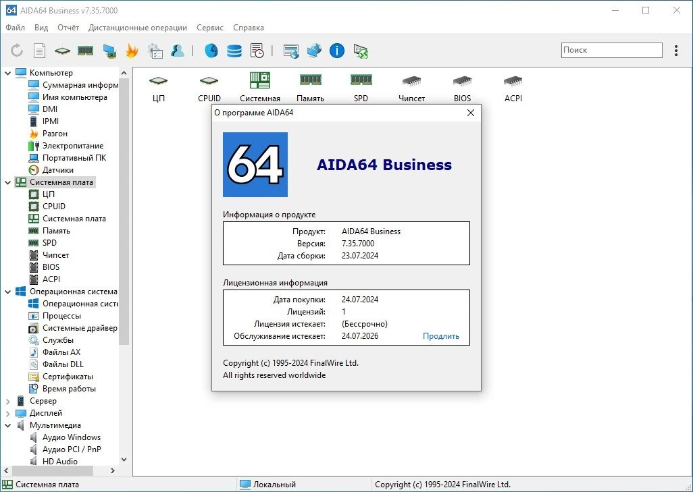Viewport: 693px width, 492px height.
Task: Click the tree scrollbar down arrow
Action: (124, 460)
